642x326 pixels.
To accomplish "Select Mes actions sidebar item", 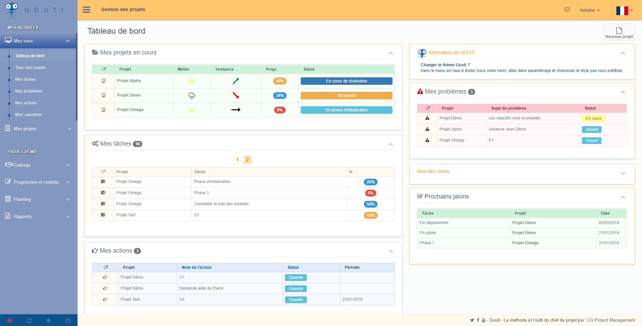I will click(26, 103).
